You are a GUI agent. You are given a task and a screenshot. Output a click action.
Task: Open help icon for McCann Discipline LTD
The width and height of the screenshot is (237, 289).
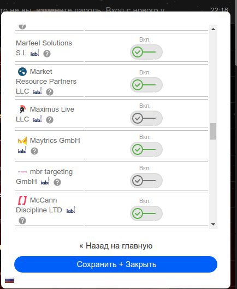click(22, 221)
